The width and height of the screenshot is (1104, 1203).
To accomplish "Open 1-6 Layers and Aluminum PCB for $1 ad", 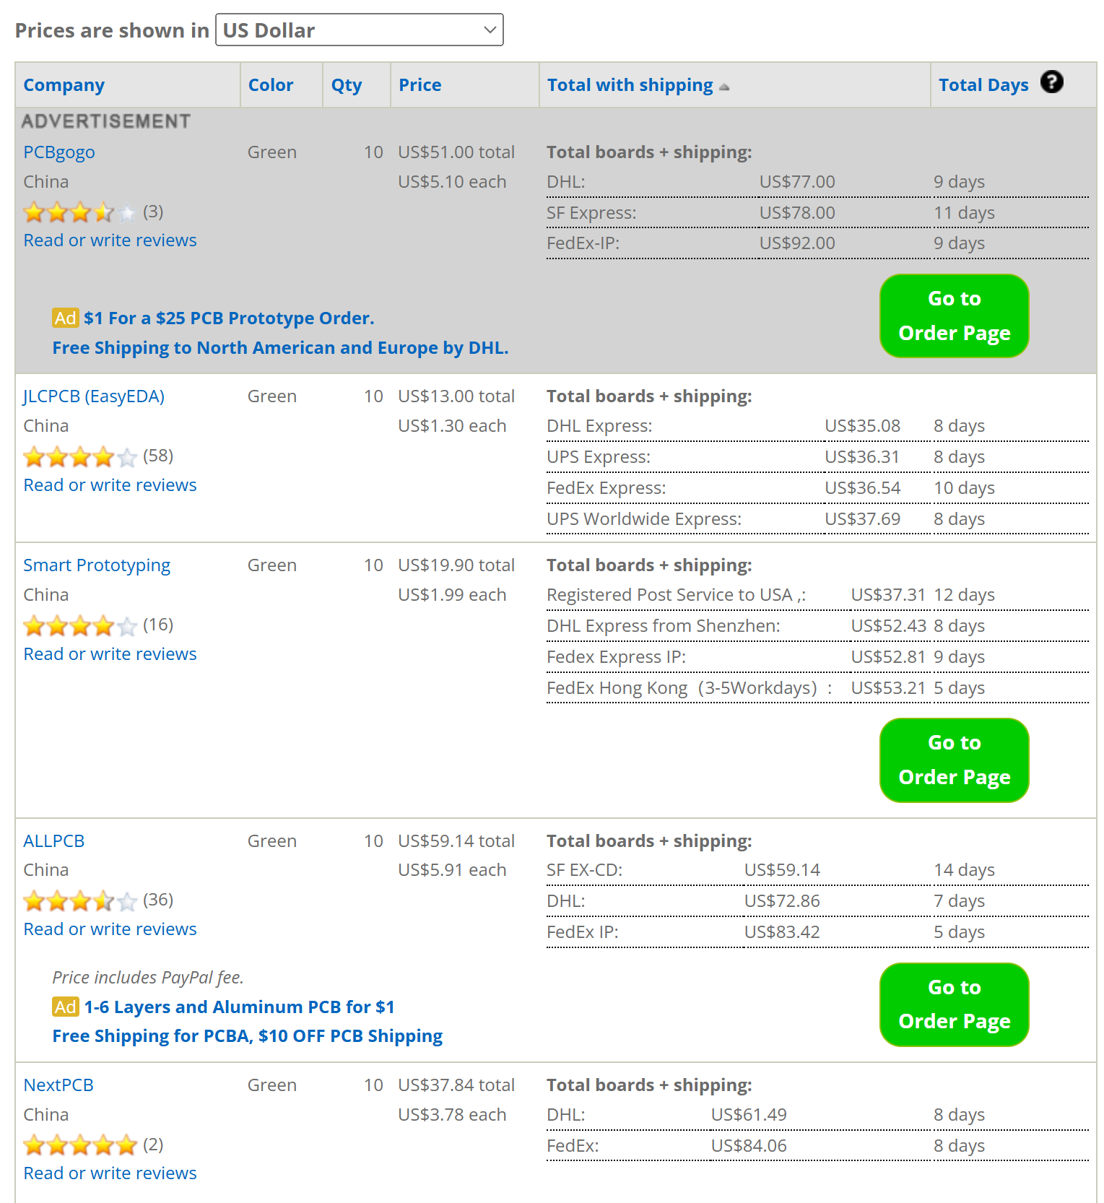I will 239,1007.
